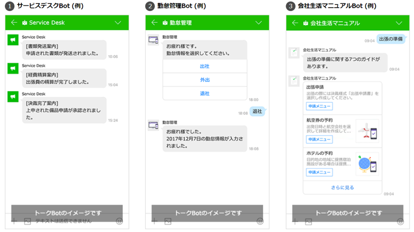Image resolution: width=414 pixels, height=232 pixels.
Task: Expand the Service Desk header chevron
Action: click(x=118, y=22)
